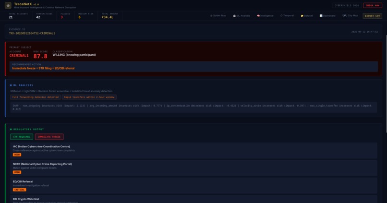
Task: Click the TraceNetX star logo icon
Action: 8,5
